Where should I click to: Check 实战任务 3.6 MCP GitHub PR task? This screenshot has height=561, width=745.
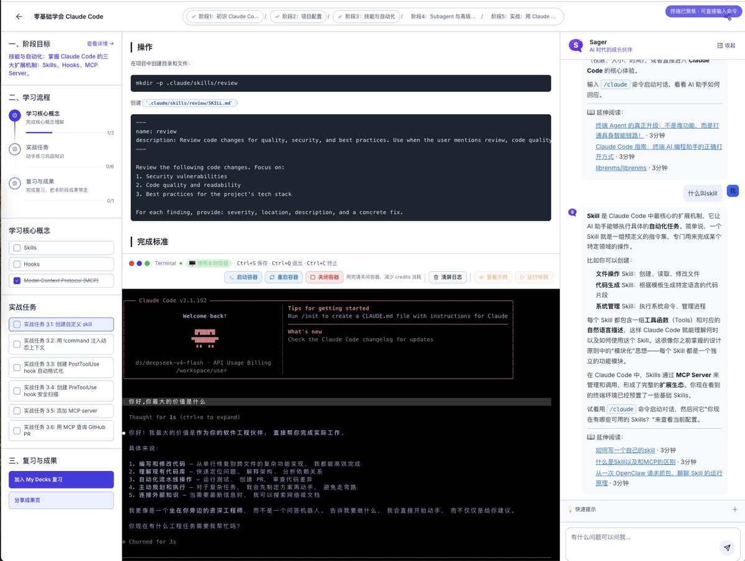17,430
